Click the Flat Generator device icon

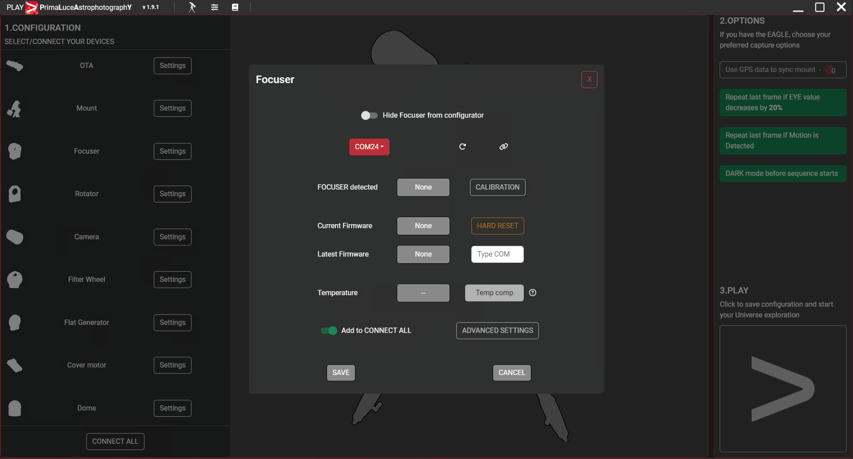point(15,323)
